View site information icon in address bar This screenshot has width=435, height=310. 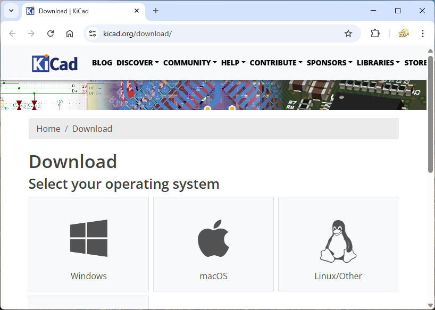pyautogui.click(x=93, y=33)
